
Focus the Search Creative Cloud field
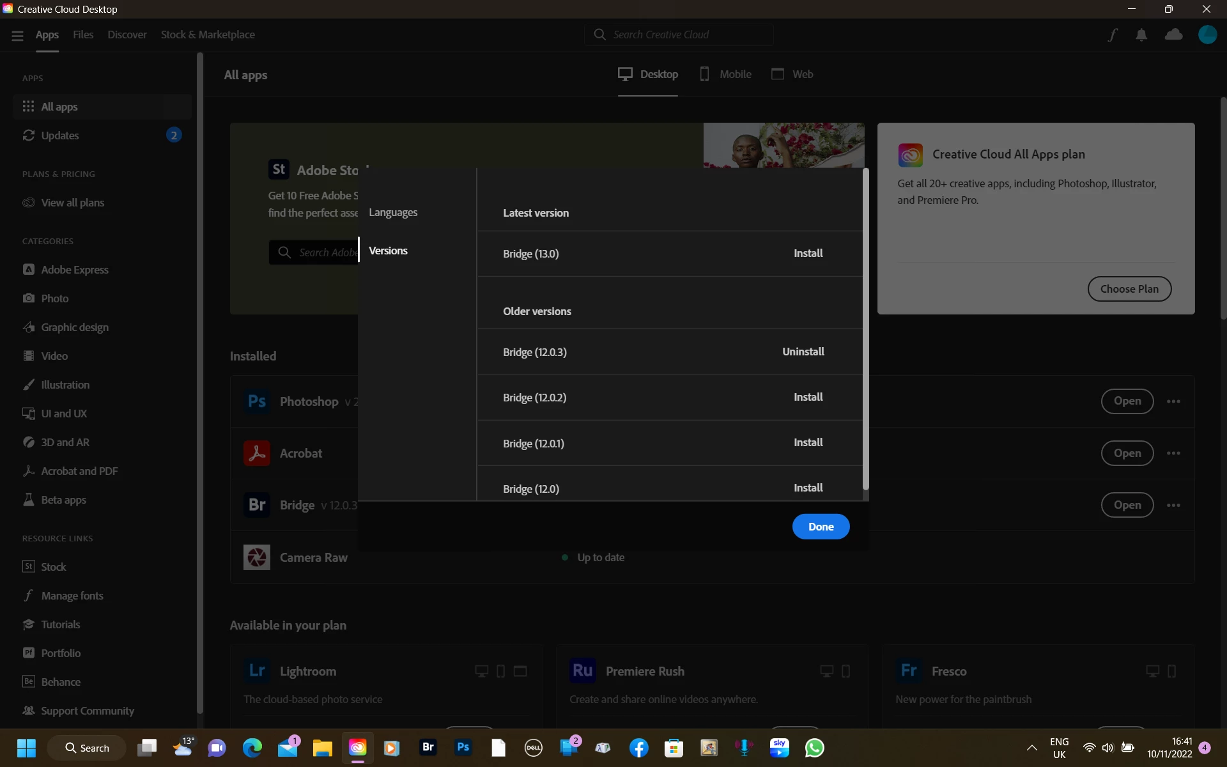pyautogui.click(x=679, y=35)
